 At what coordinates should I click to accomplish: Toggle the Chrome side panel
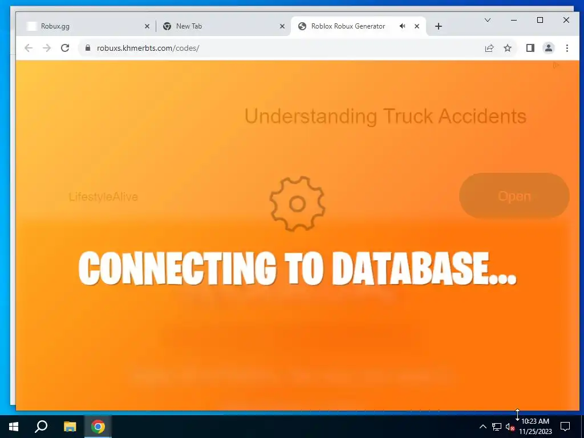(530, 48)
